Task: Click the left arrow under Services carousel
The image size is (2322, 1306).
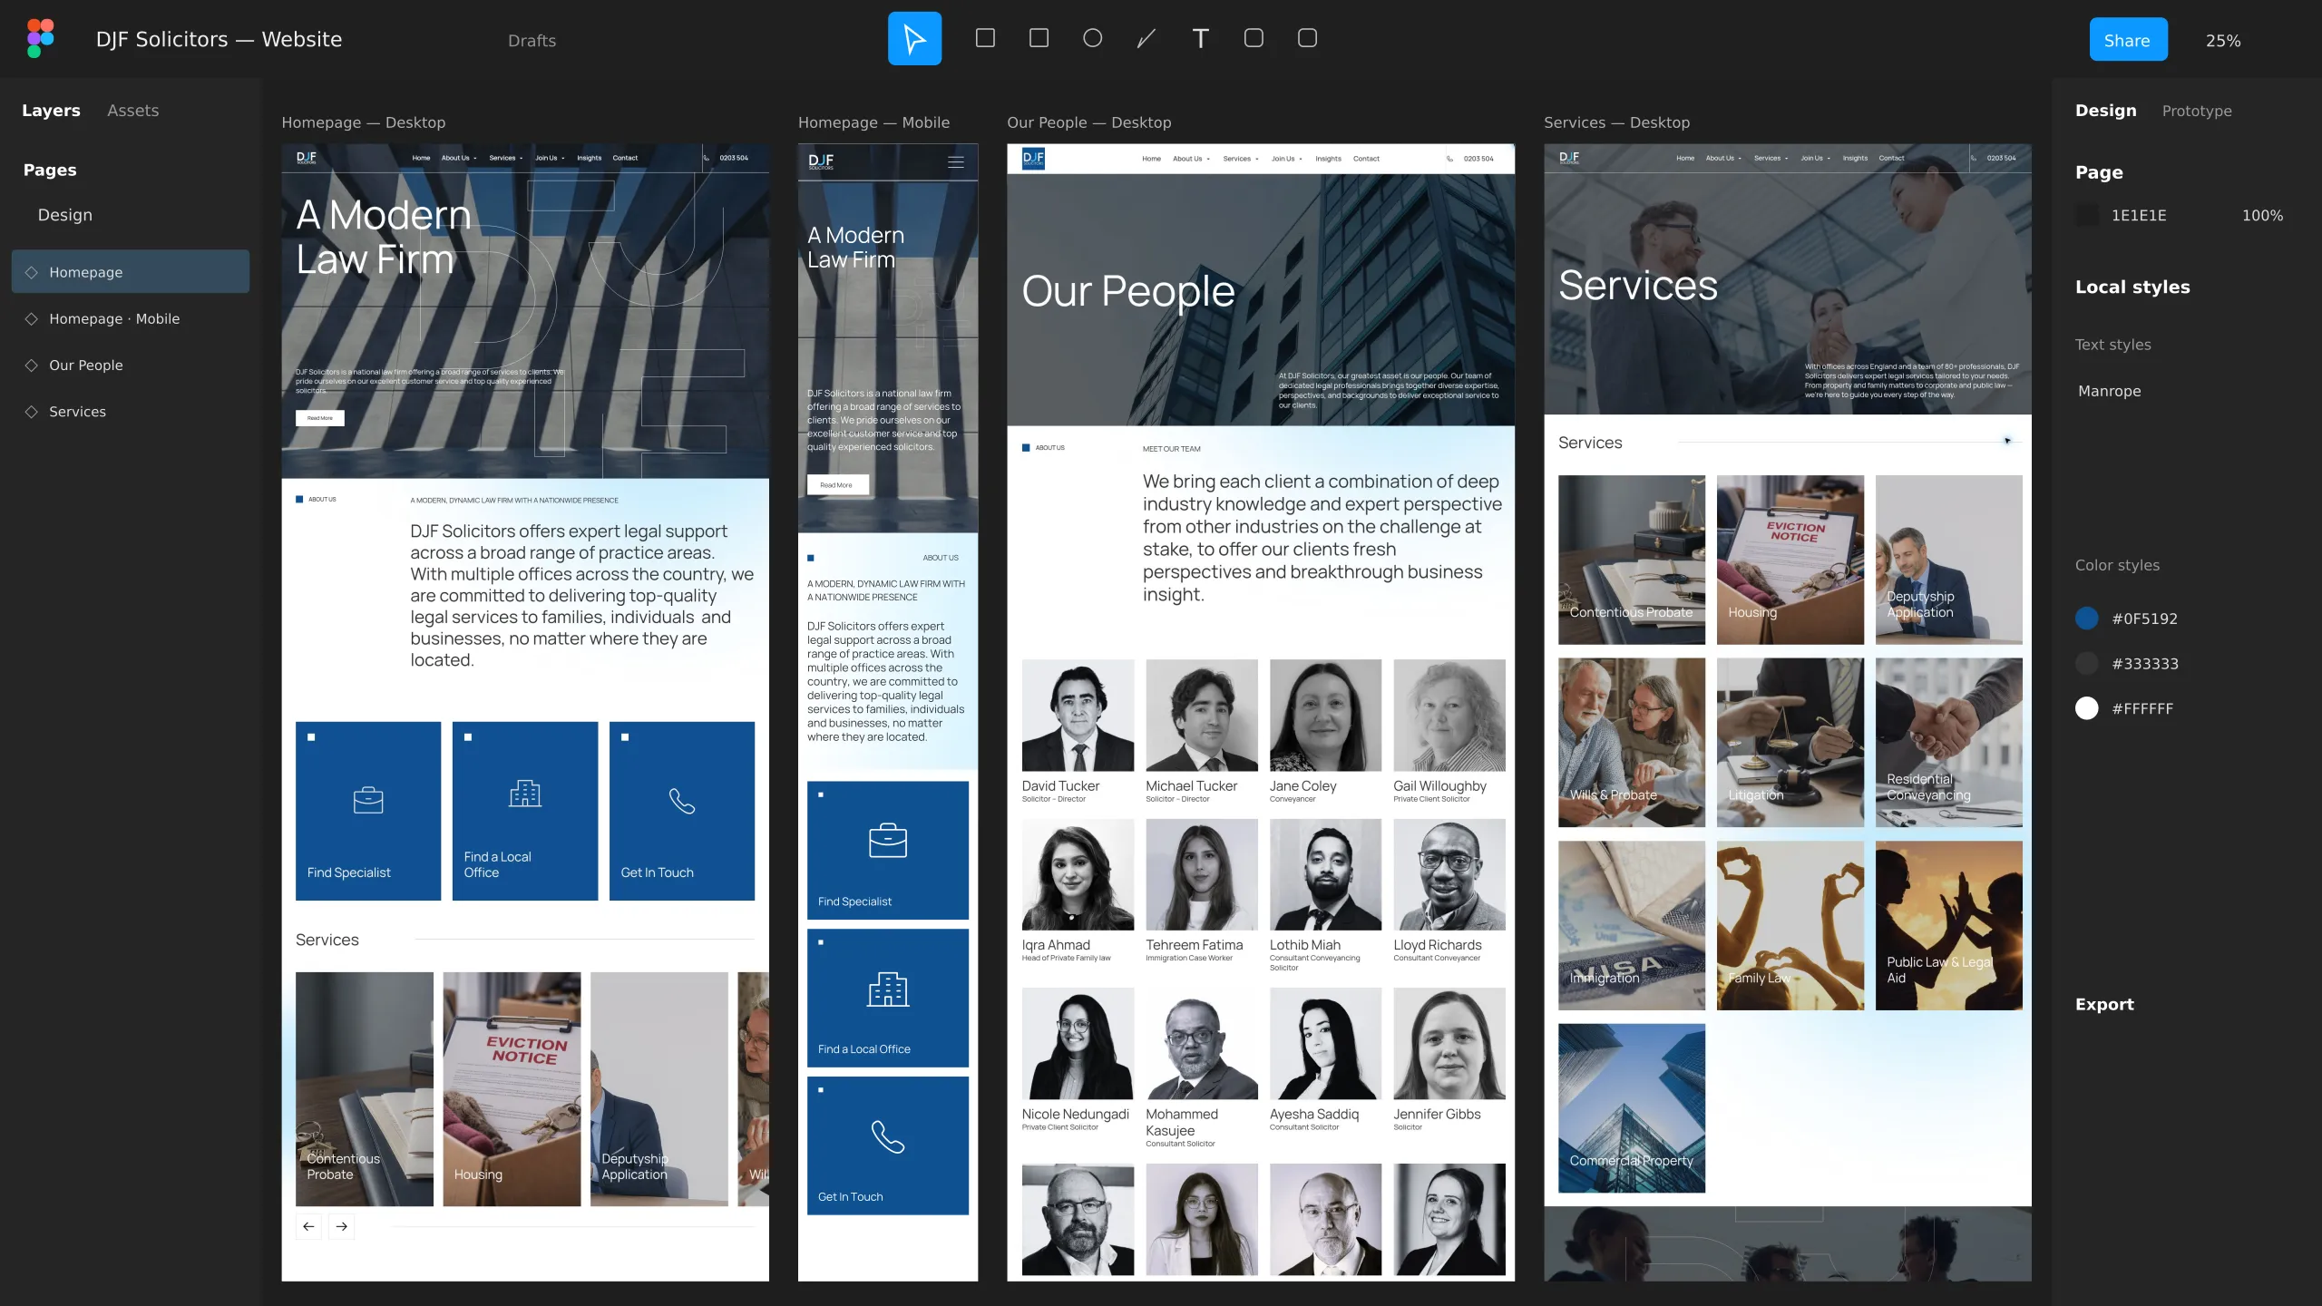Action: pyautogui.click(x=308, y=1227)
